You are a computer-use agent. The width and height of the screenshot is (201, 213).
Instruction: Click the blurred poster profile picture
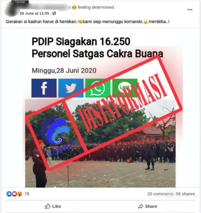tap(12, 9)
